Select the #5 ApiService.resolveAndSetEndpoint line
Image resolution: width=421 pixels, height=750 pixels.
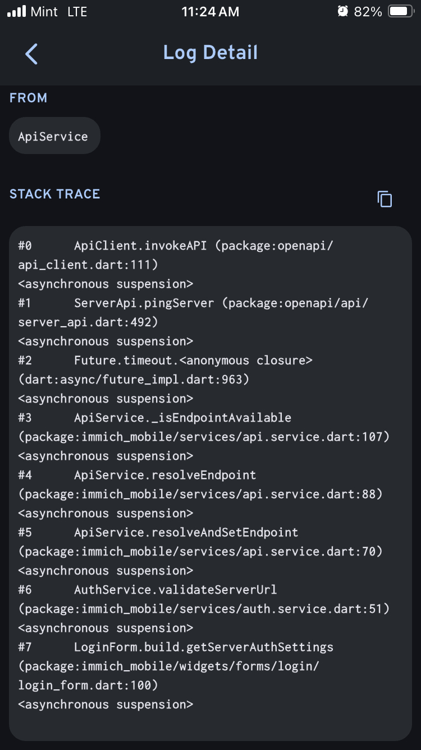186,532
